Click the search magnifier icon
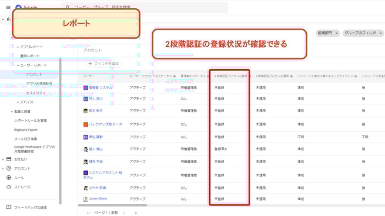The image size is (385, 216). (68, 7)
